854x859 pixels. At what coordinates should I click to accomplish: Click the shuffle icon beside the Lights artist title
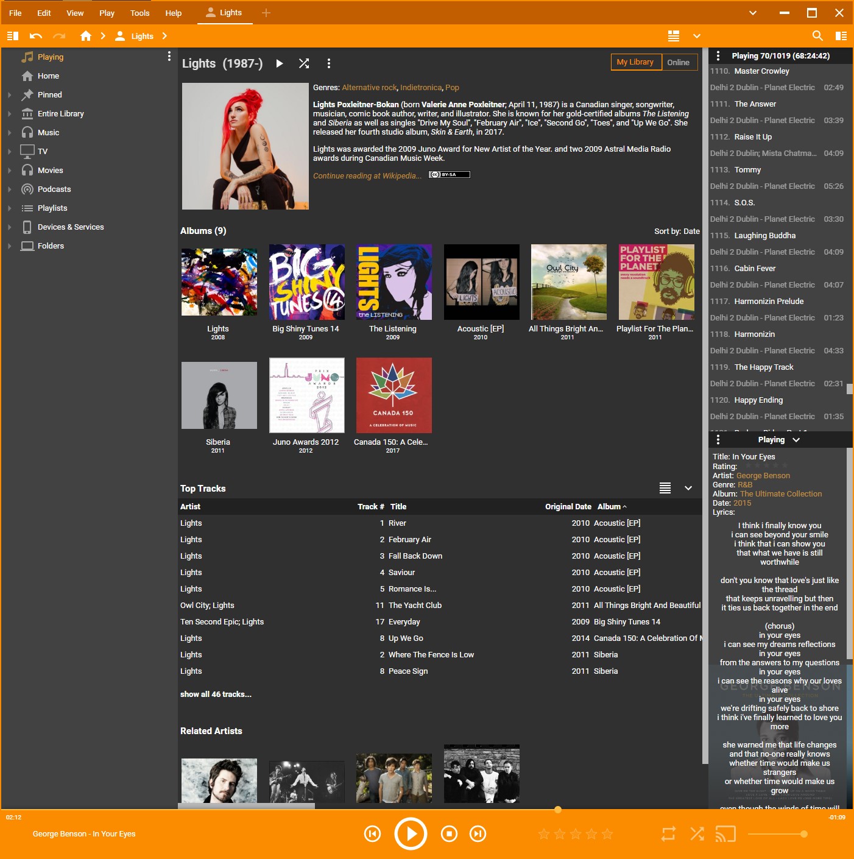click(304, 63)
